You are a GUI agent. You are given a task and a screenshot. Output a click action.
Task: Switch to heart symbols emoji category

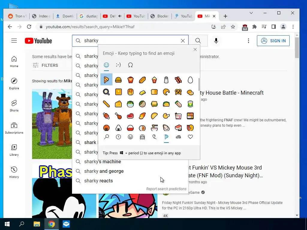coord(190,137)
